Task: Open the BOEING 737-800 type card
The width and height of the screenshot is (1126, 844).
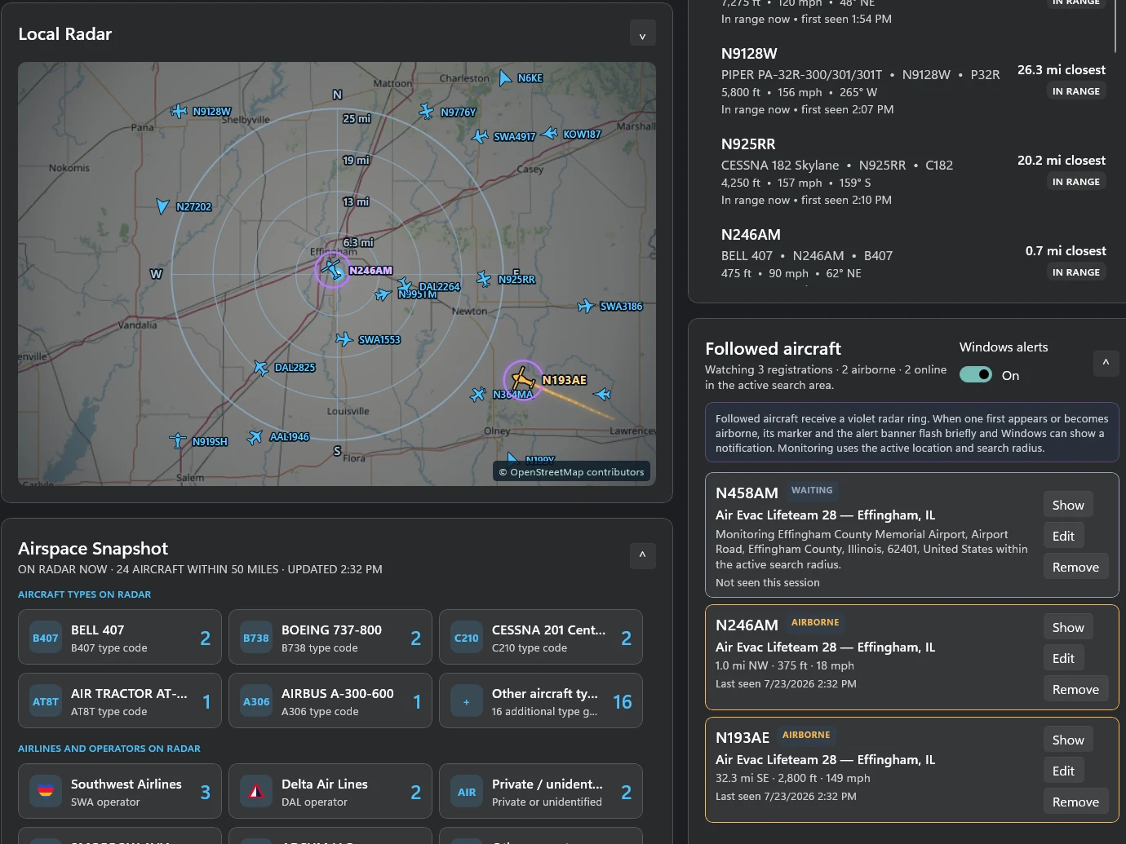Action: [x=330, y=637]
